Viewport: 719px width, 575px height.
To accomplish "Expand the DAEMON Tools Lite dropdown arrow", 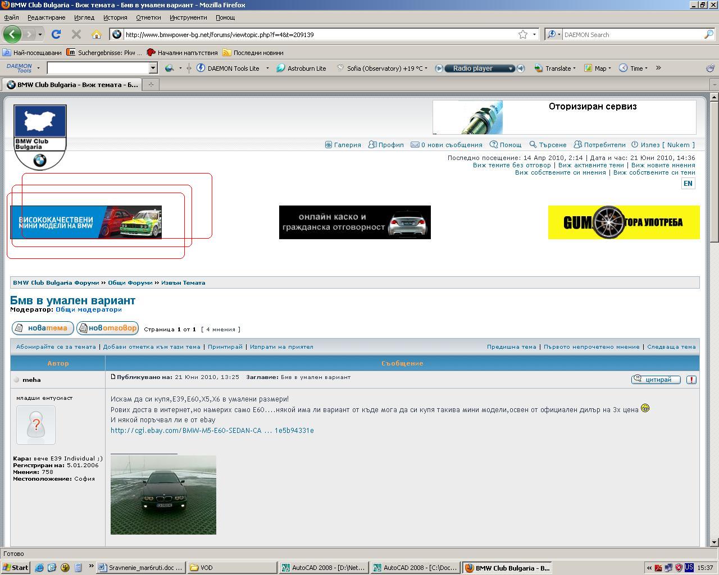I will coord(267,68).
